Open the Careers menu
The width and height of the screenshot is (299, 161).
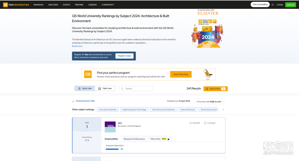tap(92, 5)
